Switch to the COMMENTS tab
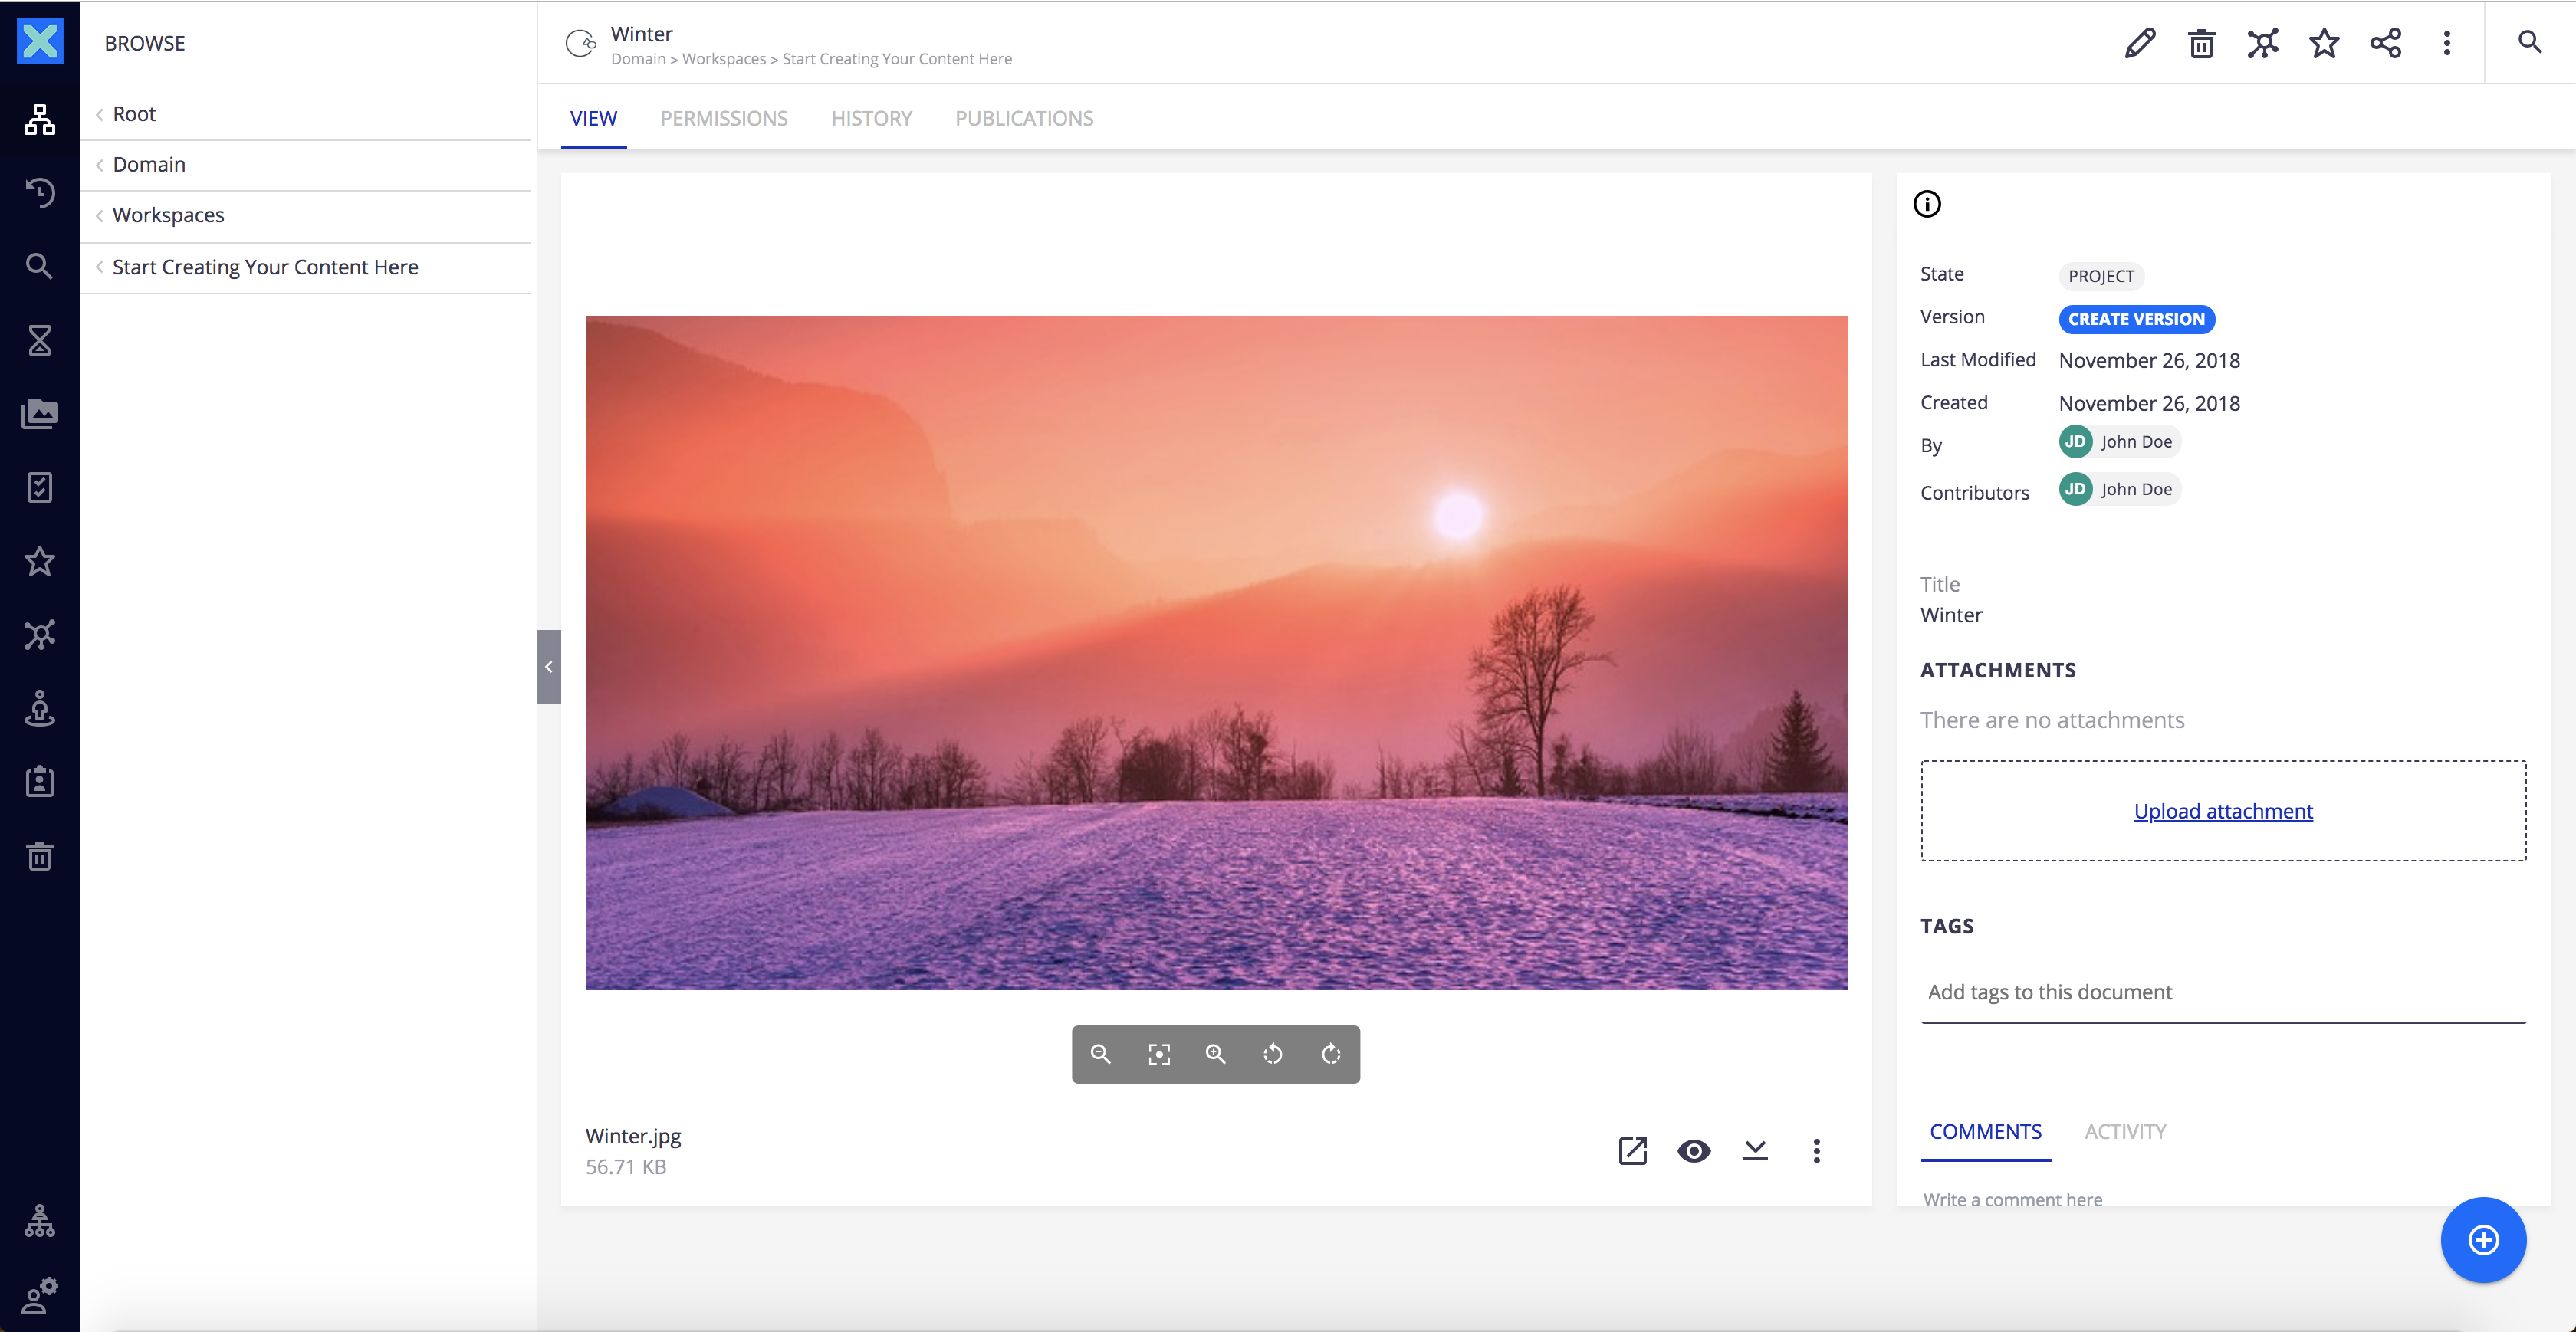 pos(1986,1132)
